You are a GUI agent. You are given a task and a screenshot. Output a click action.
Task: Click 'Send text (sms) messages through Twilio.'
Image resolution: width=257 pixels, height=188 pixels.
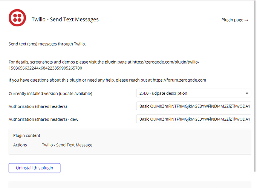point(47,44)
